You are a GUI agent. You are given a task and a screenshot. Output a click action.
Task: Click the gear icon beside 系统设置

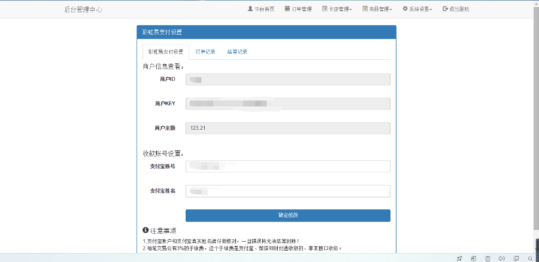tap(405, 8)
